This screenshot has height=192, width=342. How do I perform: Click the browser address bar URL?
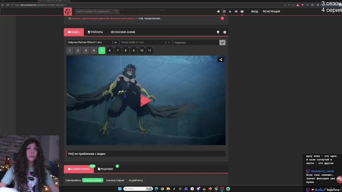pos(40,5)
